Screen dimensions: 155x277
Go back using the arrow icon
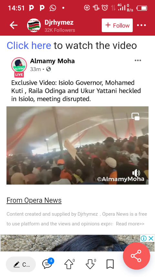14,25
